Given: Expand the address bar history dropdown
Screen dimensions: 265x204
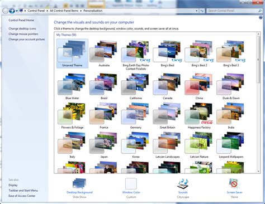Looking at the screenshot, I should click(x=197, y=11).
